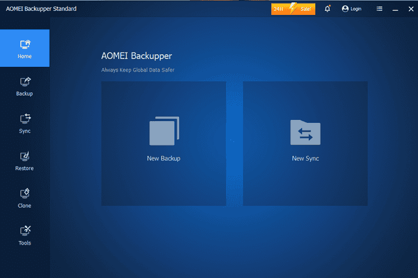
Task: Click the New Backup stacked squares icon
Action: click(x=164, y=131)
